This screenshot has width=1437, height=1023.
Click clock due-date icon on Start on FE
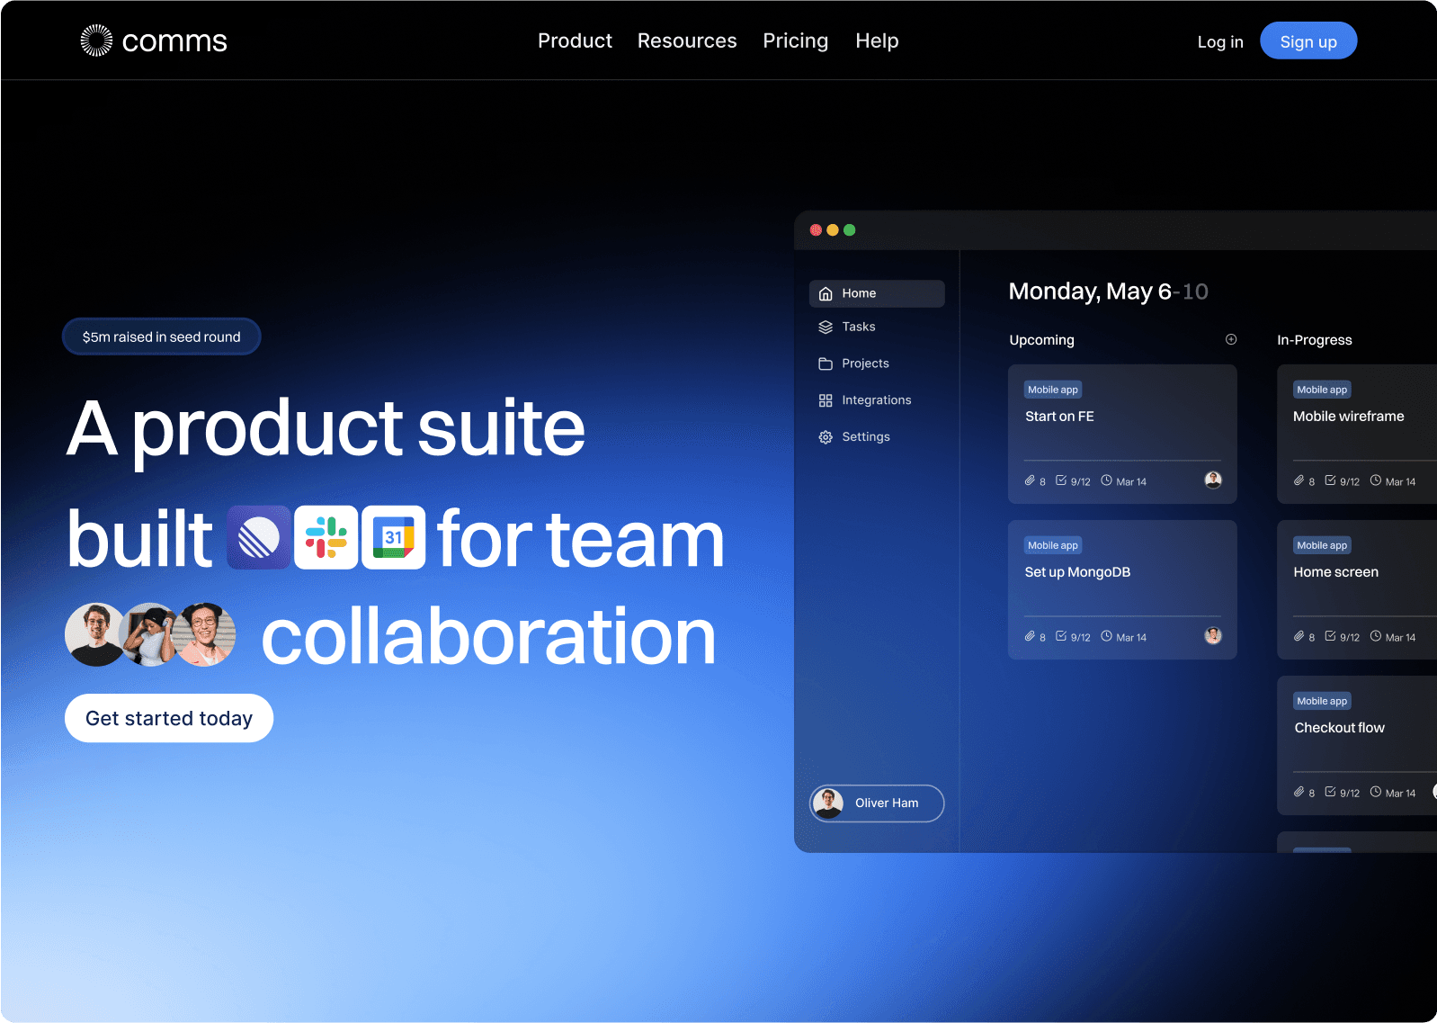tap(1107, 480)
